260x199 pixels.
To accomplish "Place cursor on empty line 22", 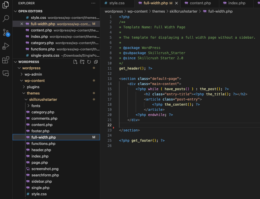I will pos(172,125).
